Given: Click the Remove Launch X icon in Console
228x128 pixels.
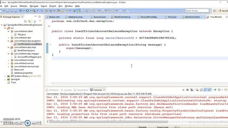Looking at the screenshot, I should tap(187, 90).
